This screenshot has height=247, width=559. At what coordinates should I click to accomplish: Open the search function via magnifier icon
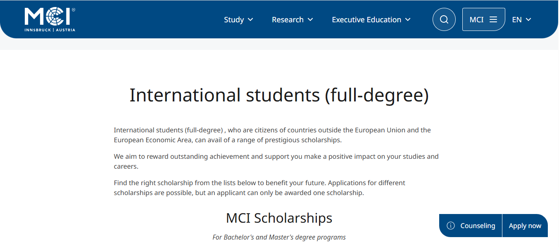(444, 19)
